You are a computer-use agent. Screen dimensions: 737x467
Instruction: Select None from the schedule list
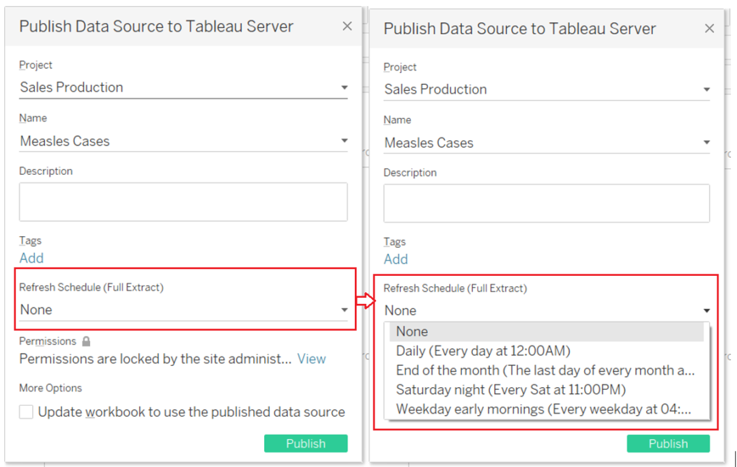[412, 332]
